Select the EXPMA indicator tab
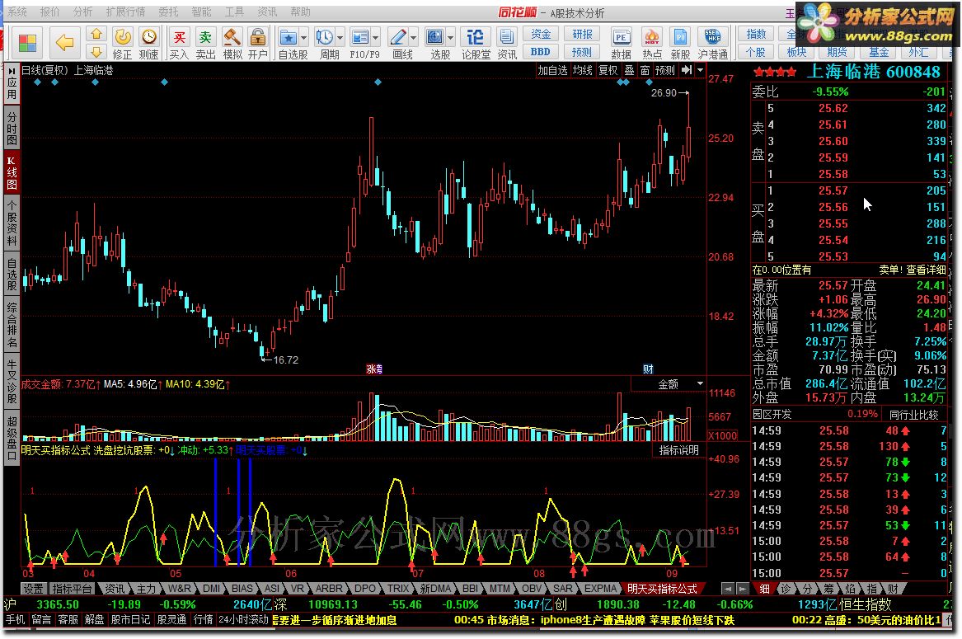This screenshot has width=962, height=639. click(599, 588)
